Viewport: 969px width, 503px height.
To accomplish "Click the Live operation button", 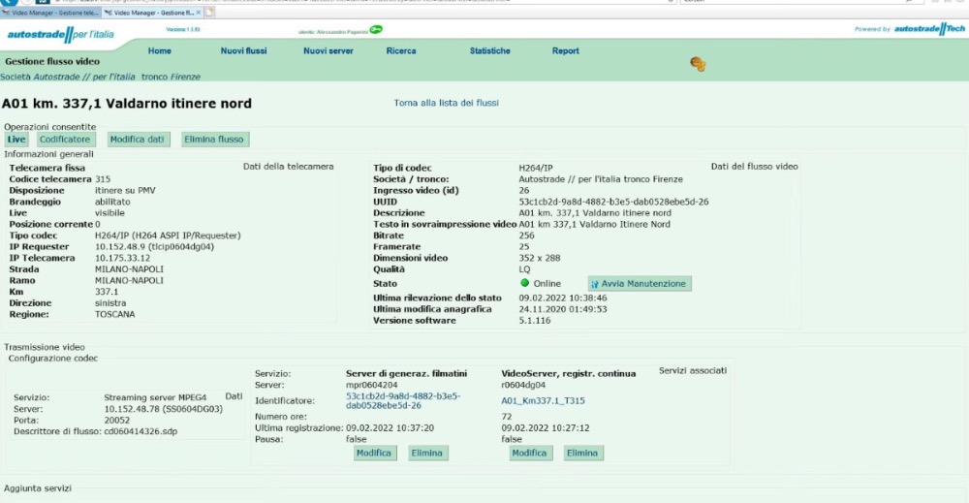I will [x=16, y=139].
